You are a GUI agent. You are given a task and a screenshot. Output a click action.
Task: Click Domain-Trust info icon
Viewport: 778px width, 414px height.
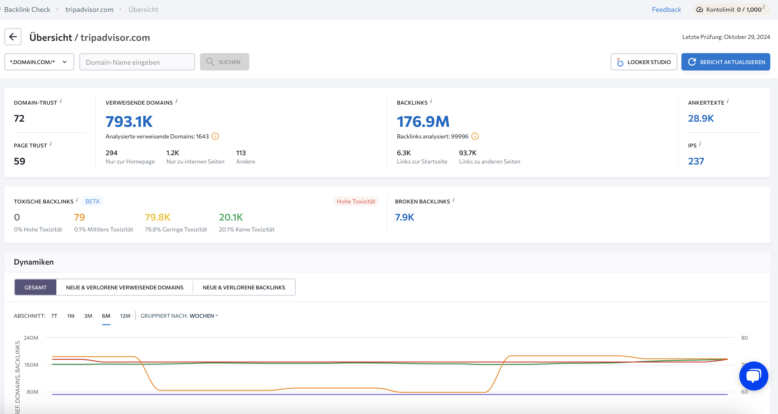61,101
